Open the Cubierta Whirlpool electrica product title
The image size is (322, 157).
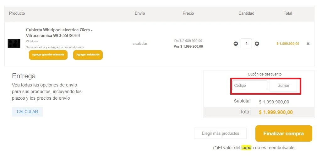[x=59, y=33]
